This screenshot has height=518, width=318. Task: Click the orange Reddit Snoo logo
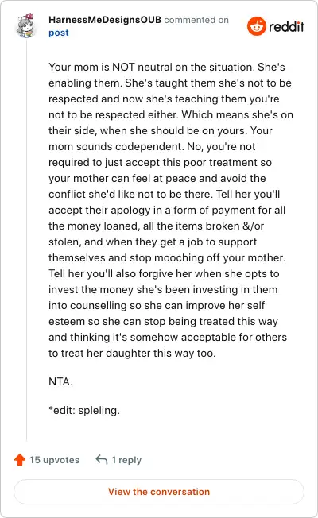click(257, 26)
